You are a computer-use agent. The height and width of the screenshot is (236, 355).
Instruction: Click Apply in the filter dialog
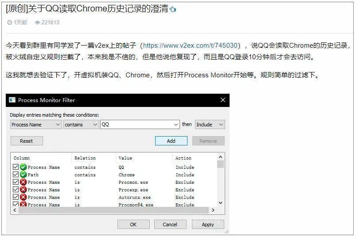[208, 225]
